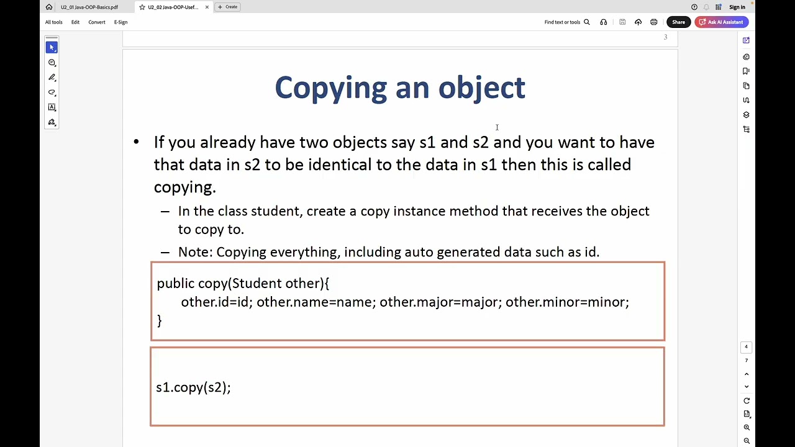Open the All tools menu

(x=53, y=22)
